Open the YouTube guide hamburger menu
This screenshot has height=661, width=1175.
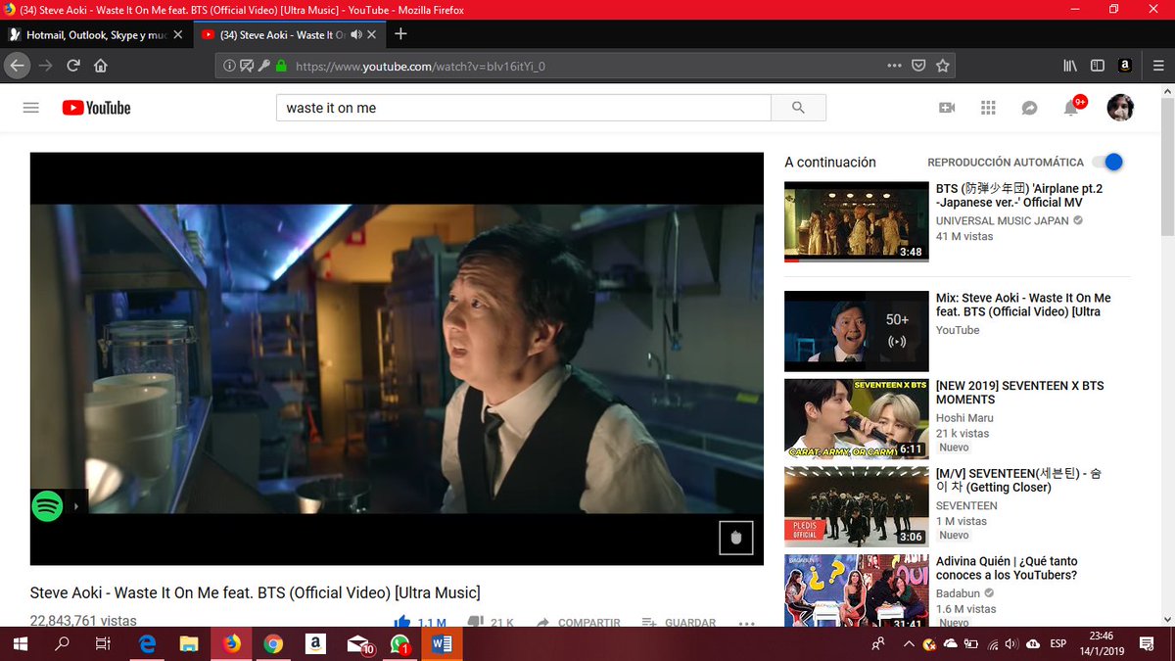[31, 108]
